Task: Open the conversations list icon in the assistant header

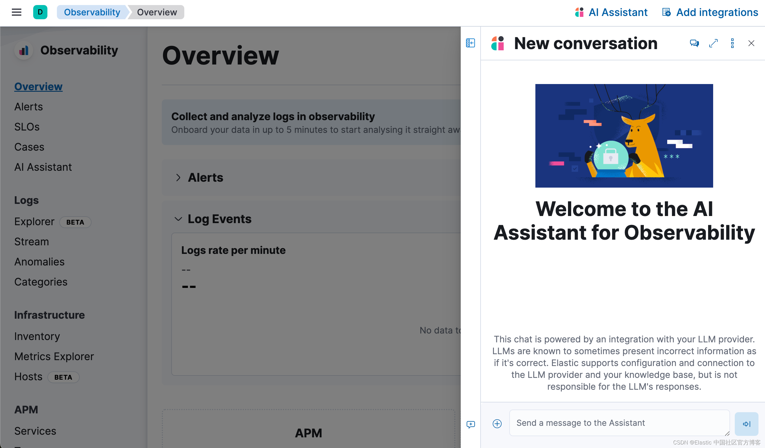Action: click(694, 43)
